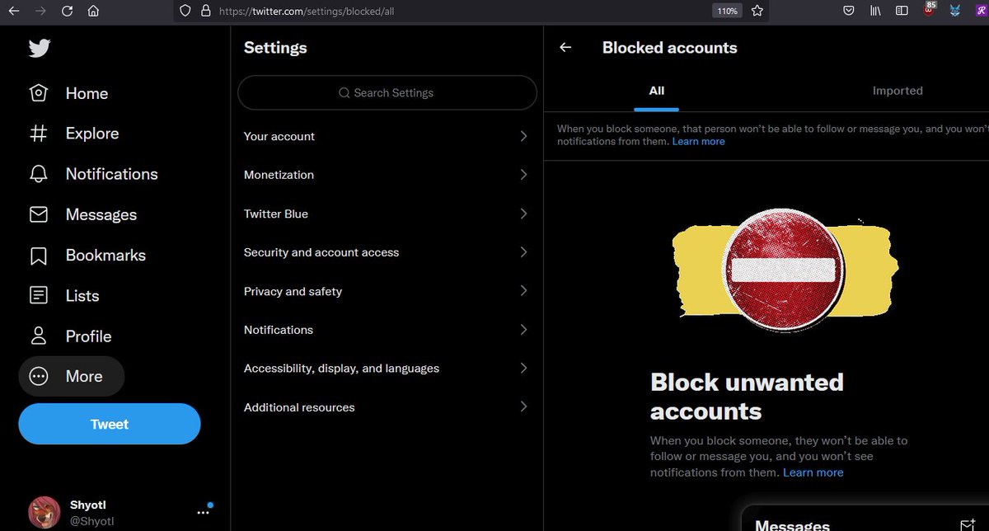Click the shield tracking protection icon
The height and width of the screenshot is (531, 989).
(x=185, y=12)
